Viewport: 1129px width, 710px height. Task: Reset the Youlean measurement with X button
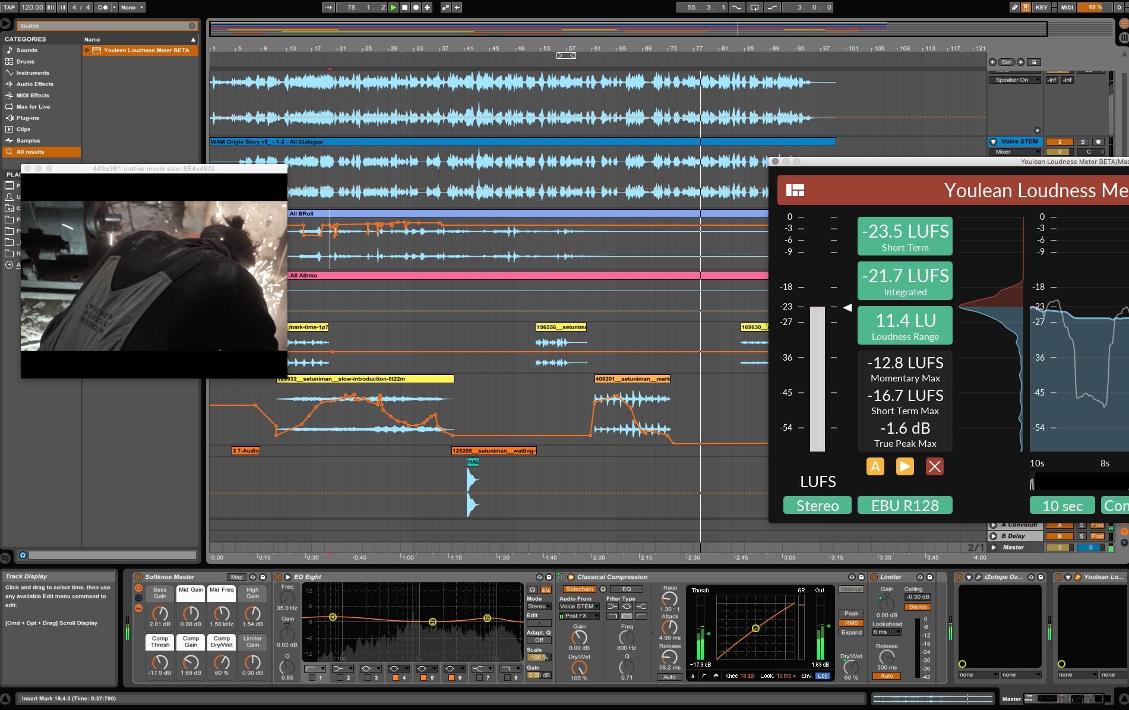click(934, 466)
